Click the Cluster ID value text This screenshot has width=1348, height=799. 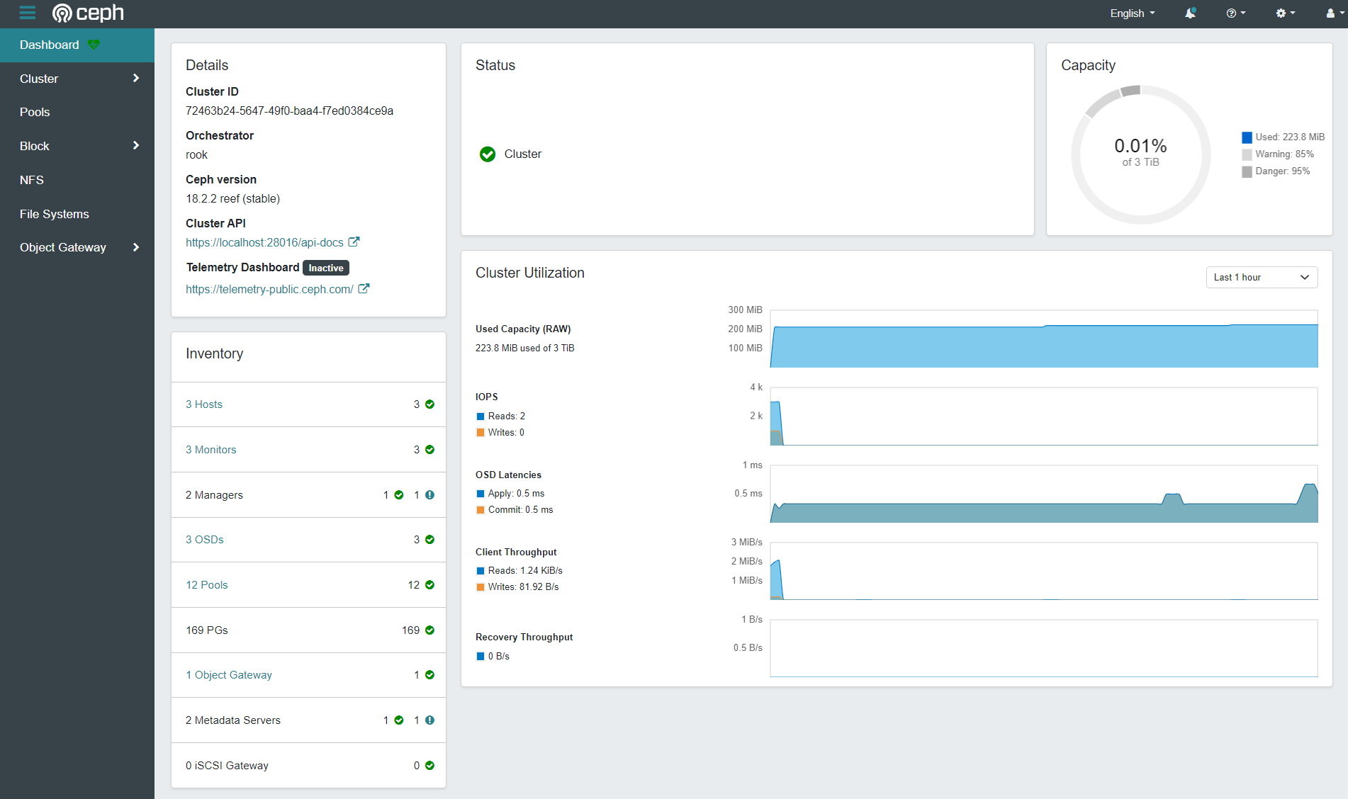(289, 110)
